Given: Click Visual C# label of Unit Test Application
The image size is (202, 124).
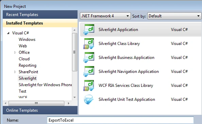Looking at the screenshot, I should pos(179,99).
